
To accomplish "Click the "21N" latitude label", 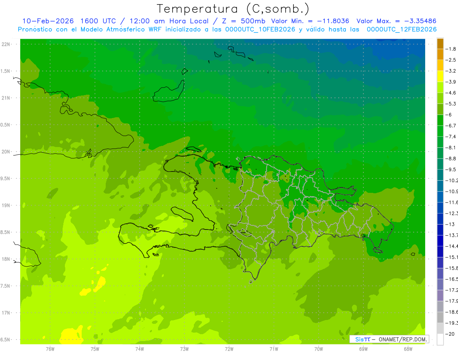I will [x=6, y=98].
